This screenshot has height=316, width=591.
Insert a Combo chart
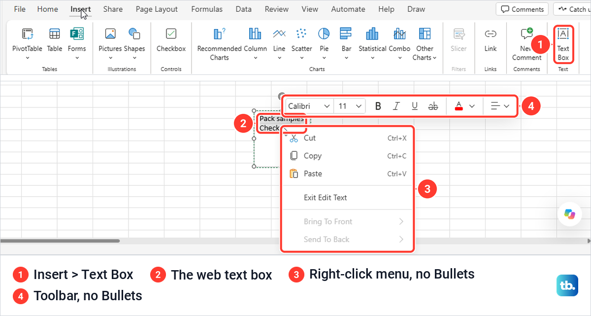click(399, 42)
